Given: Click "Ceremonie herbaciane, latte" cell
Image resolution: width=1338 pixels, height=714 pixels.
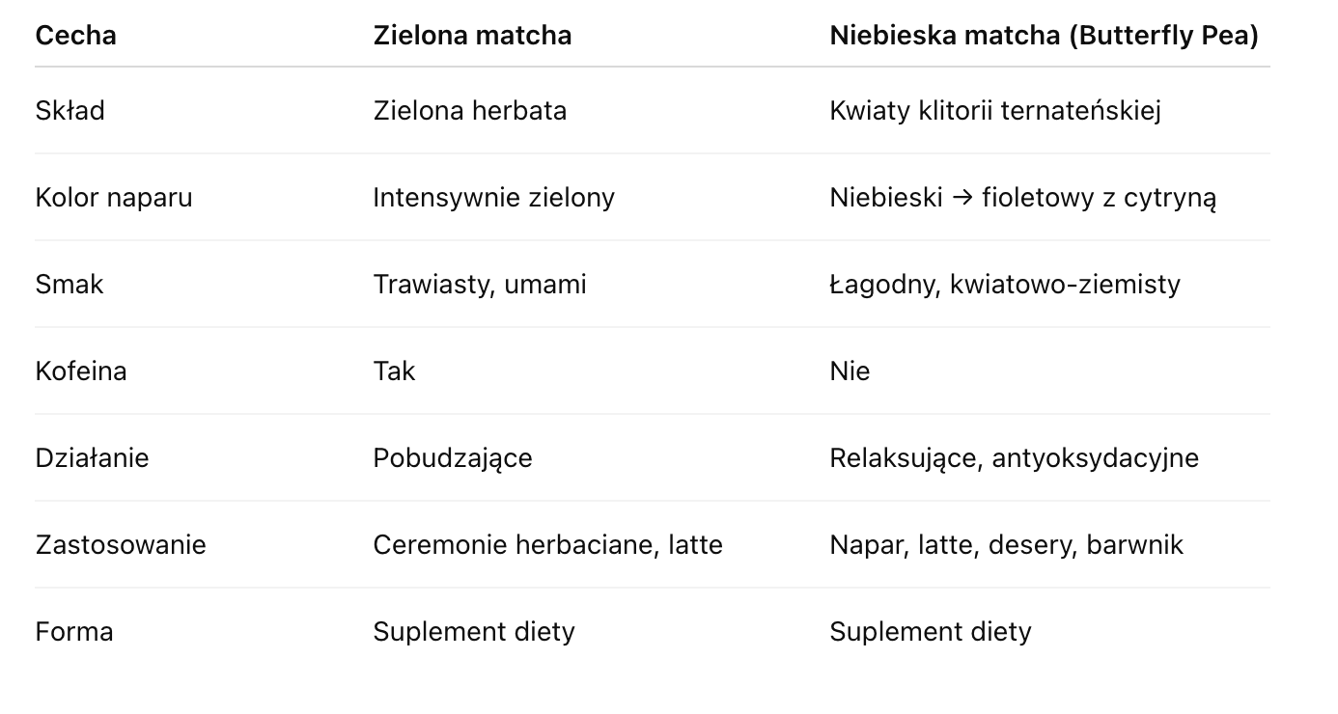Looking at the screenshot, I should pos(547,545).
